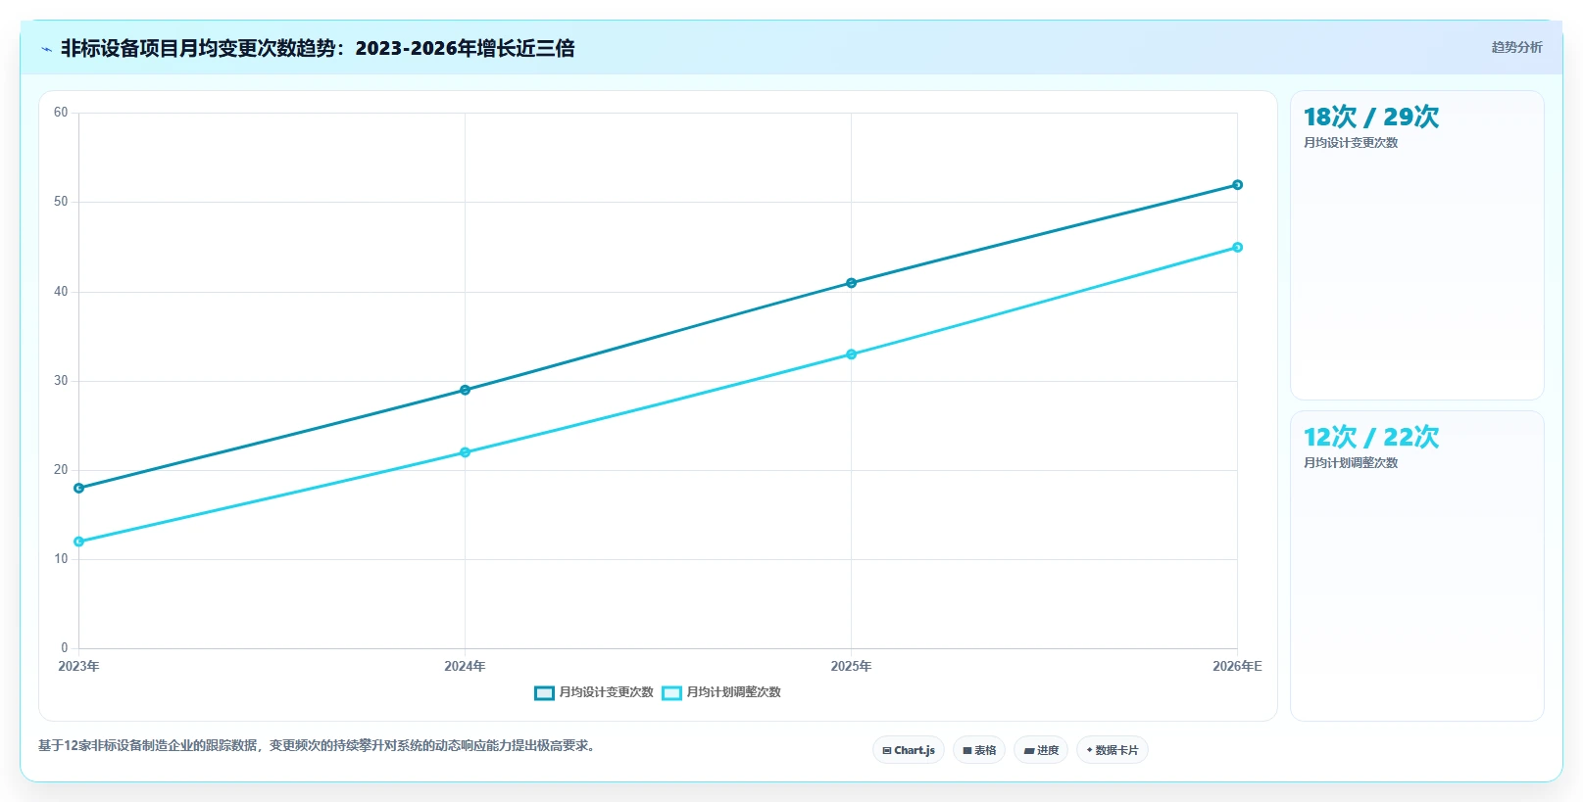Click the y-axis label 0
The width and height of the screenshot is (1583, 802).
65,648
